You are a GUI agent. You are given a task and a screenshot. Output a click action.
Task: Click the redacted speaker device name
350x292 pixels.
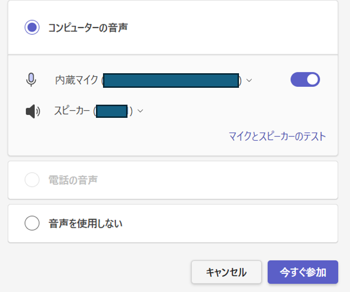tap(111, 111)
